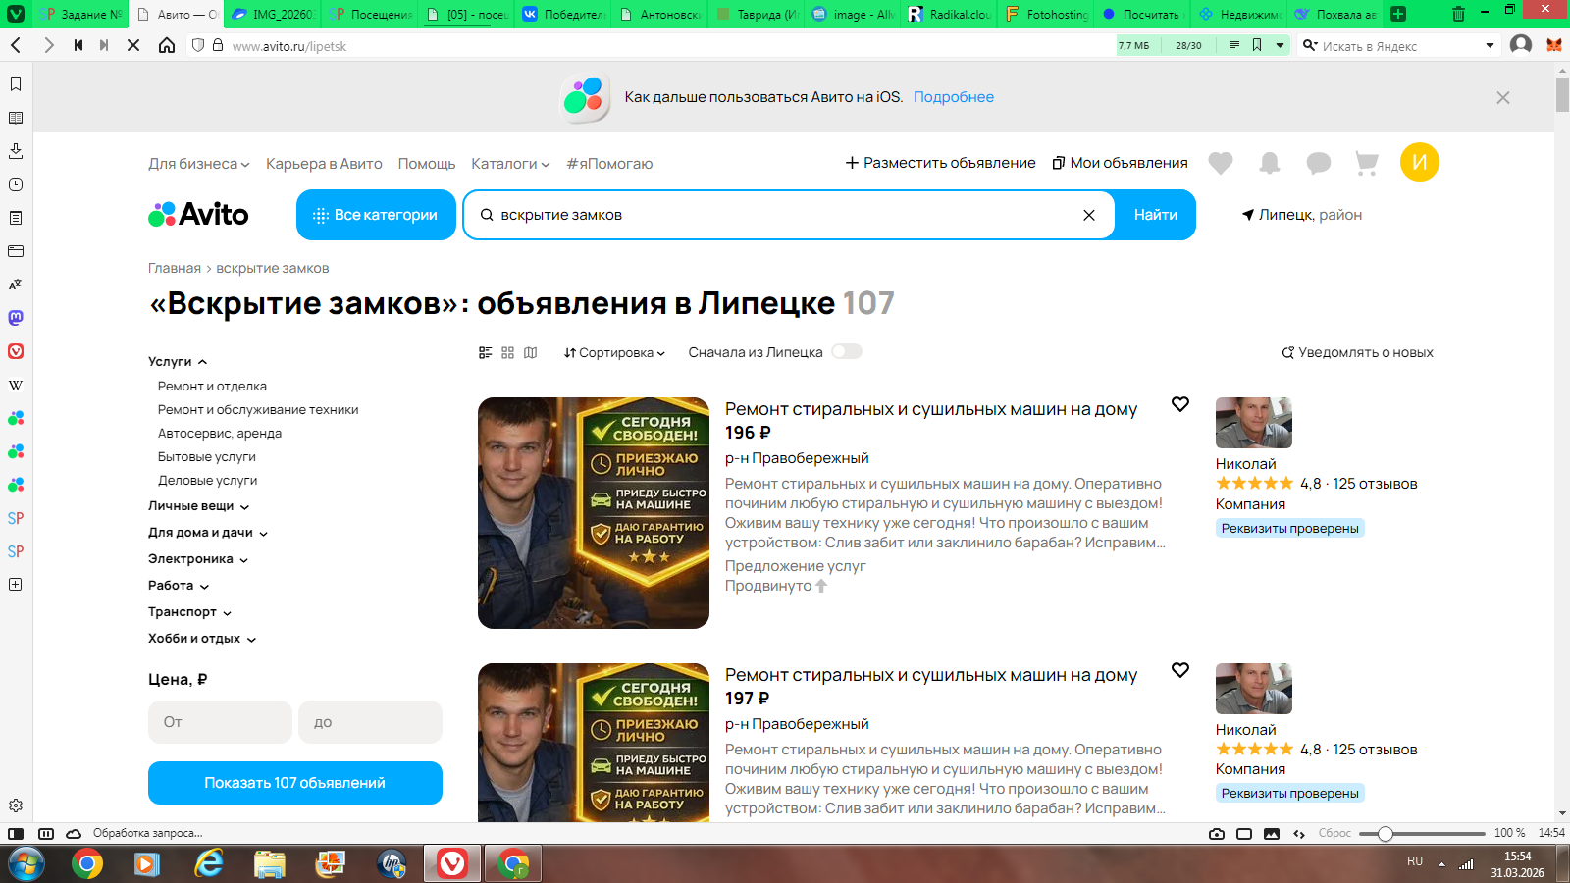Open the Translate side panel
The height and width of the screenshot is (883, 1570).
coord(16,285)
